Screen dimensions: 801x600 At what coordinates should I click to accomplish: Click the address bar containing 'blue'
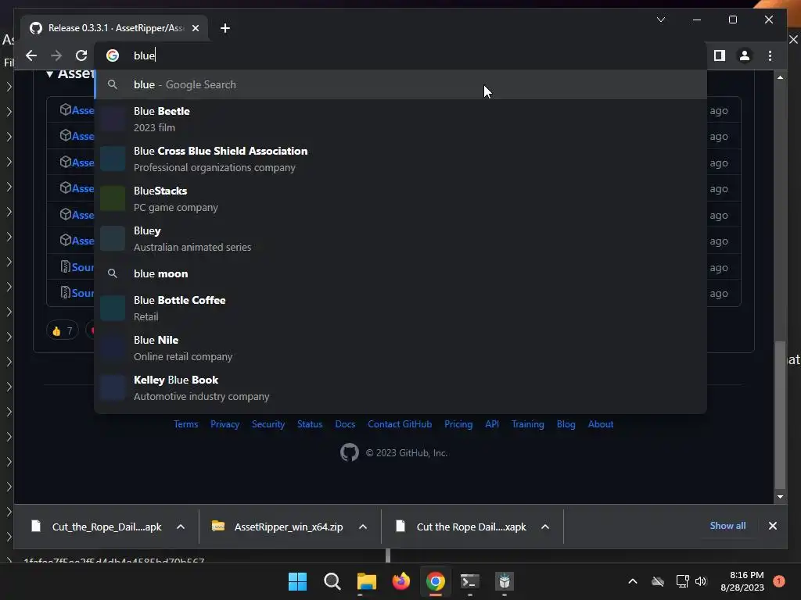tap(400, 55)
